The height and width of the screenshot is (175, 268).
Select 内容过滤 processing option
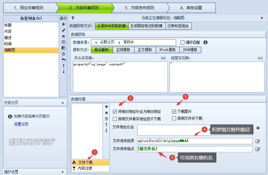[85, 168]
